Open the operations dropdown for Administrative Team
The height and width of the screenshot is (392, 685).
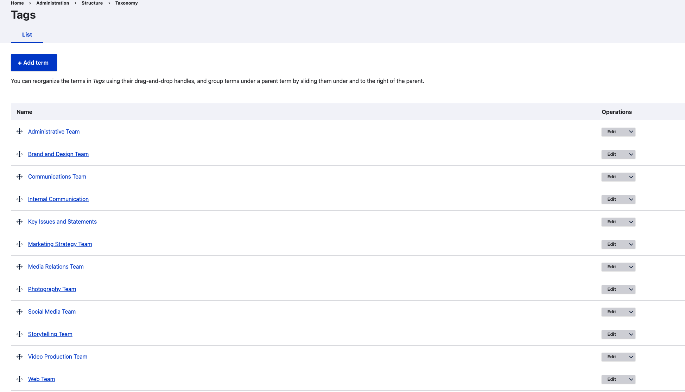[x=631, y=132]
